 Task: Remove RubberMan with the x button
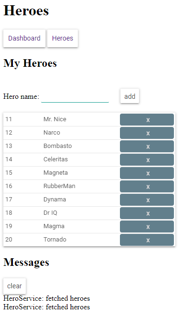pos(147,187)
